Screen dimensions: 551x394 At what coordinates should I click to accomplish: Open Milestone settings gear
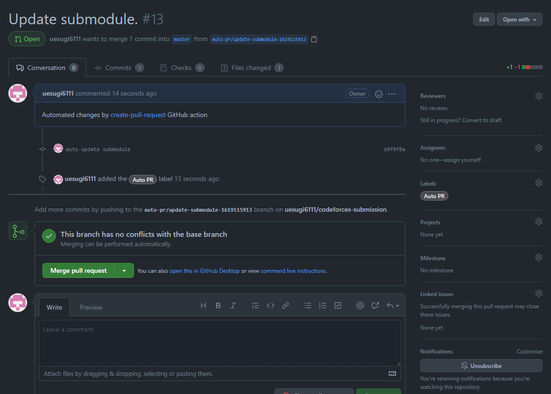click(539, 257)
